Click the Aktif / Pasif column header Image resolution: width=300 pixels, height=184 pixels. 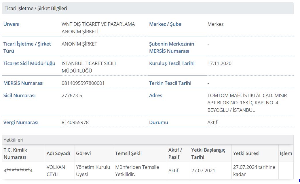pos(175,153)
